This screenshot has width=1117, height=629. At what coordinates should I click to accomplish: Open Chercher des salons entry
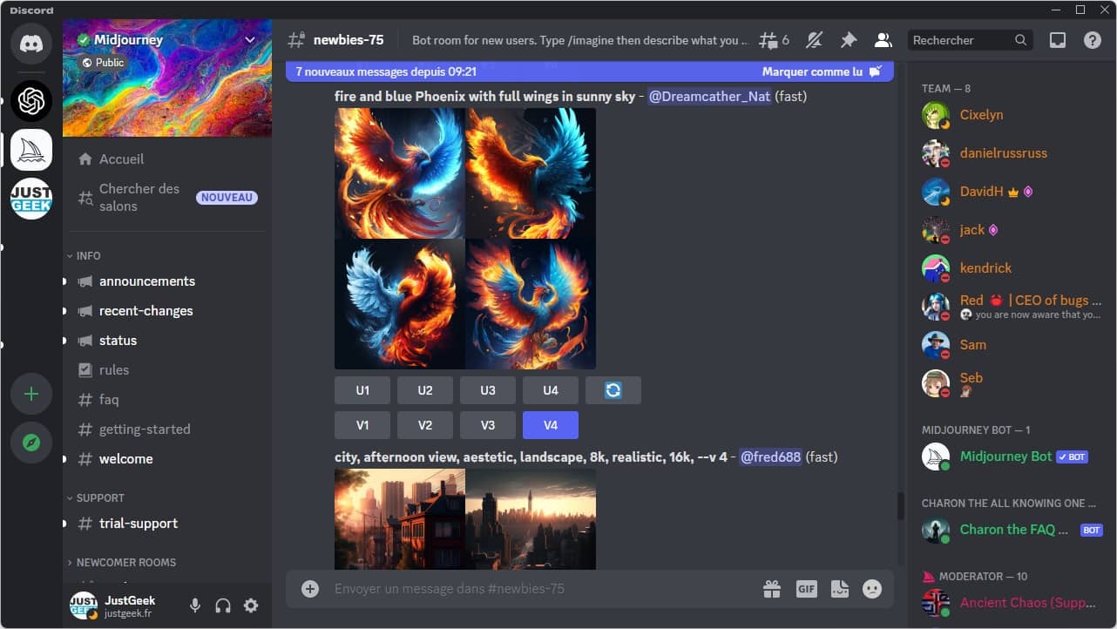(x=167, y=197)
